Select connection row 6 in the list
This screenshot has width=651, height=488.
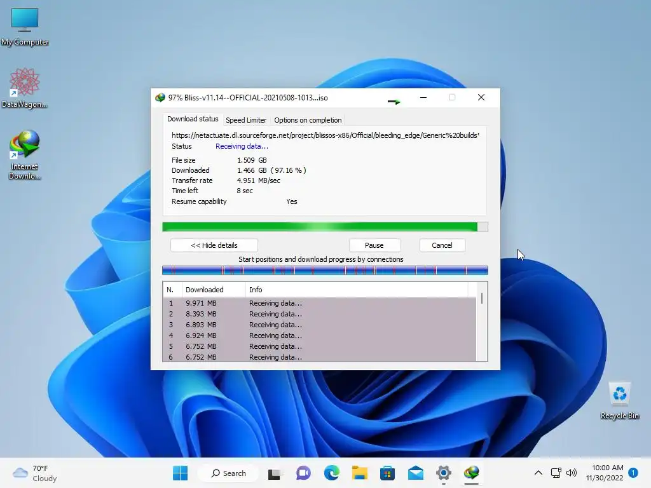coord(320,357)
